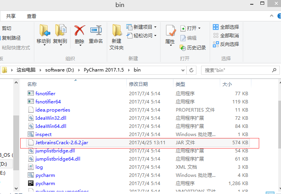Screen dimensions: 281x194
Task: Select the IdeaWin64.dll file icon
Action: (x=31, y=126)
